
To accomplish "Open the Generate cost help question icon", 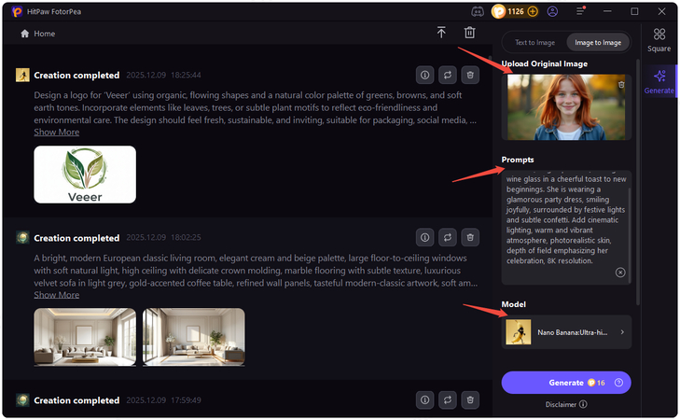I will pyautogui.click(x=618, y=383).
